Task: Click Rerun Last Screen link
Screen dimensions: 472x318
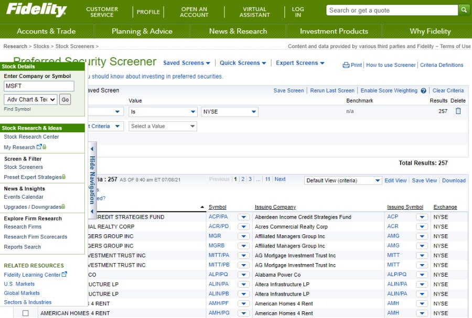Action: click(332, 90)
